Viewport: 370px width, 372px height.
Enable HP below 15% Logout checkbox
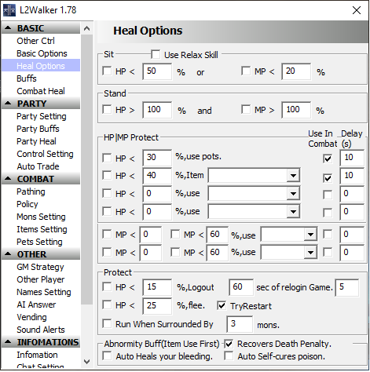[107, 286]
